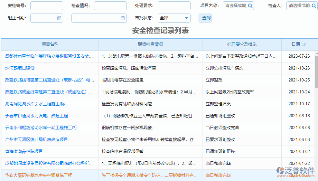The width and height of the screenshot is (318, 181).
Task: Click the 现场检查情况 column header
Action: pos(150,44)
